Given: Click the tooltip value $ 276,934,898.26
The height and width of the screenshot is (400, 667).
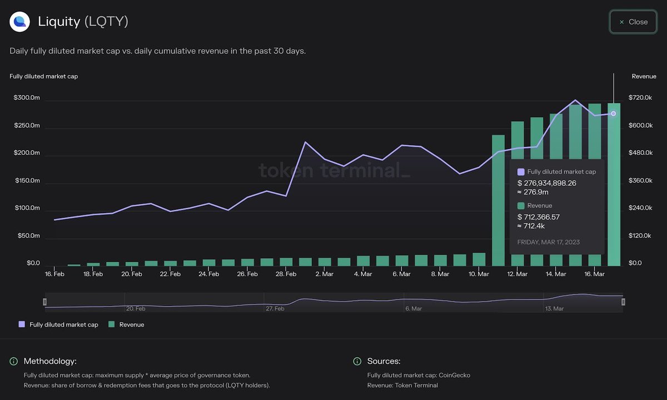Looking at the screenshot, I should (x=546, y=182).
